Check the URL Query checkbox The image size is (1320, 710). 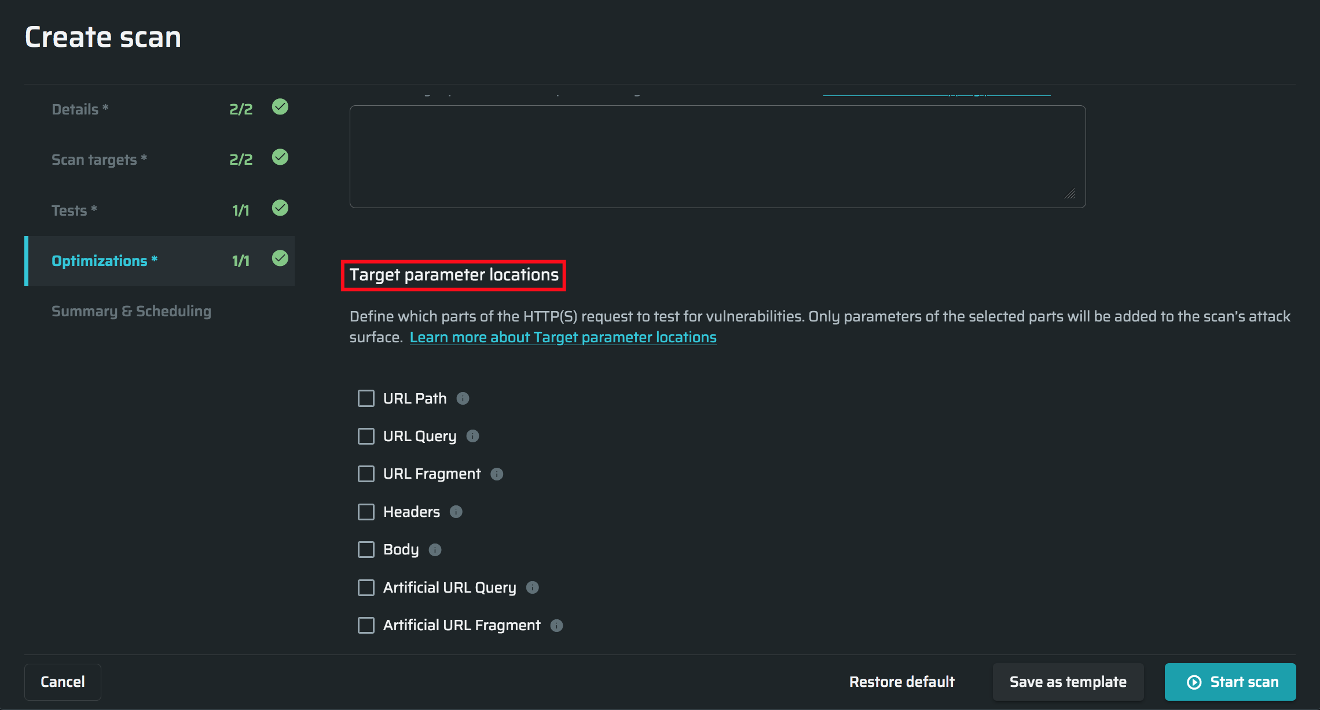coord(366,436)
